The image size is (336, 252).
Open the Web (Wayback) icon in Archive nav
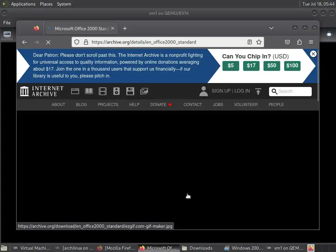(x=75, y=91)
